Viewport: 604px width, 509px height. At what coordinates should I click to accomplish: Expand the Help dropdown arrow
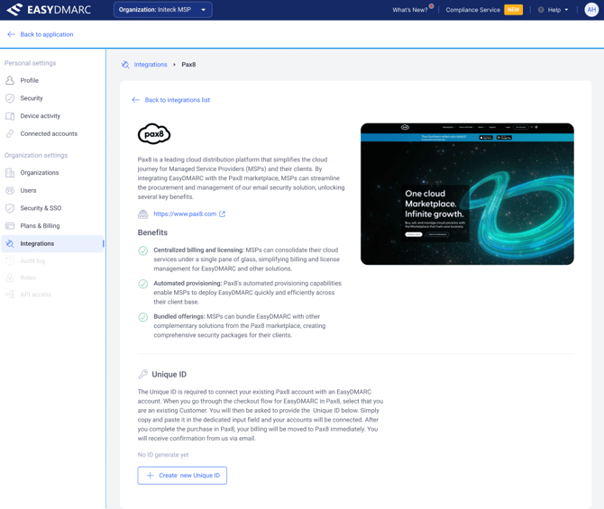[566, 10]
